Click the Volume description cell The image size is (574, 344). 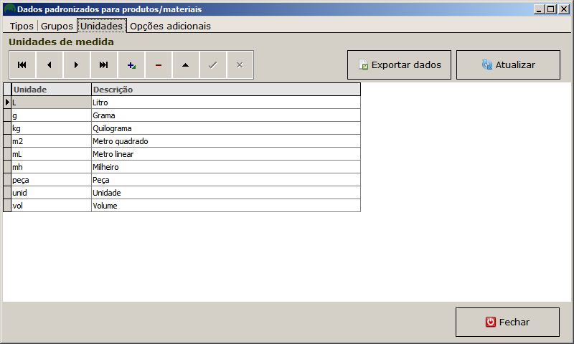coord(226,206)
